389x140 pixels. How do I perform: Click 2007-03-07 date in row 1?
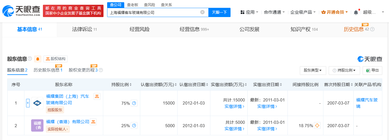tap(338, 103)
